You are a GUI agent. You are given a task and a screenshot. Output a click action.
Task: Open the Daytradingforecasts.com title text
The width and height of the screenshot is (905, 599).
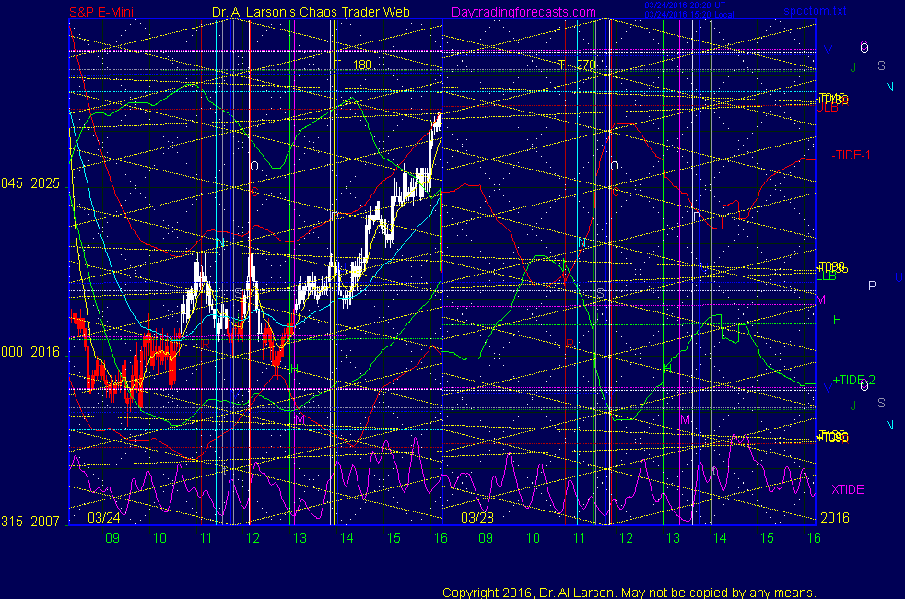click(523, 12)
